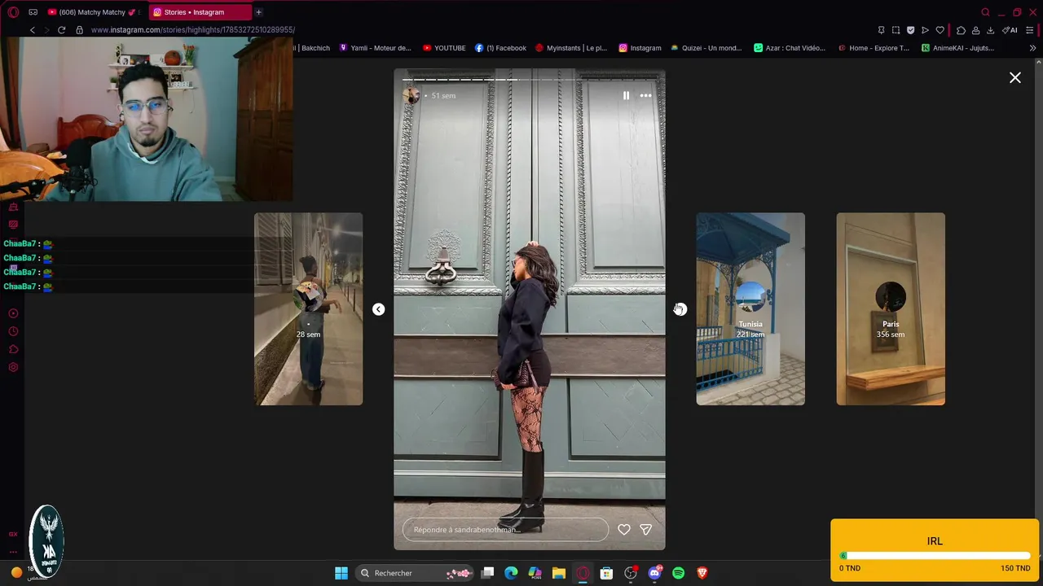
Task: Share the story via paper plane icon
Action: click(x=646, y=529)
